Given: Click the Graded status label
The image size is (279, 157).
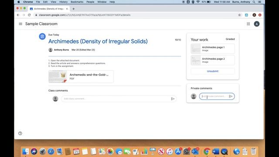Looking at the screenshot, I should [230, 39].
